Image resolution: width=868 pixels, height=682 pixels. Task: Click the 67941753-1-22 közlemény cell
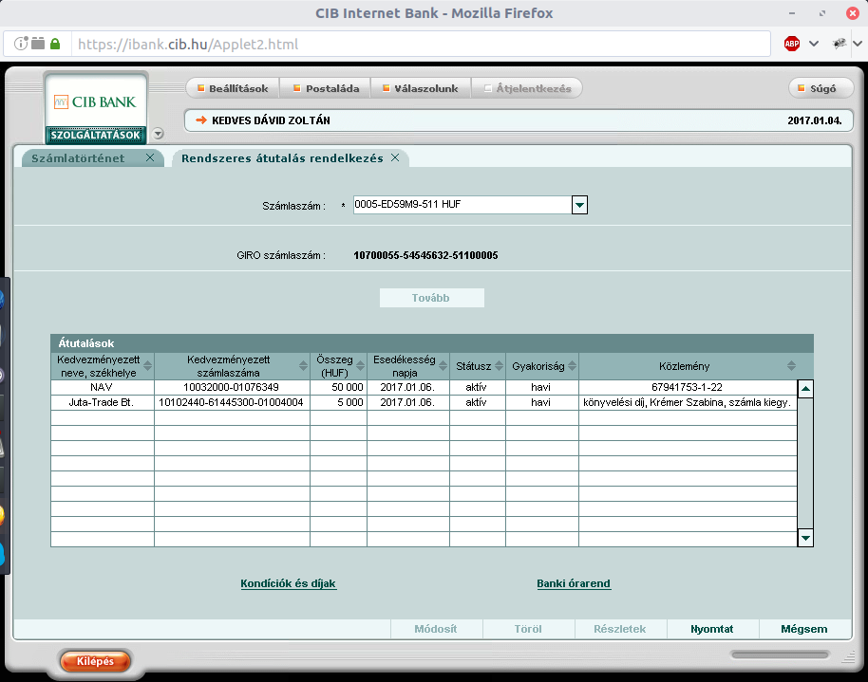687,387
